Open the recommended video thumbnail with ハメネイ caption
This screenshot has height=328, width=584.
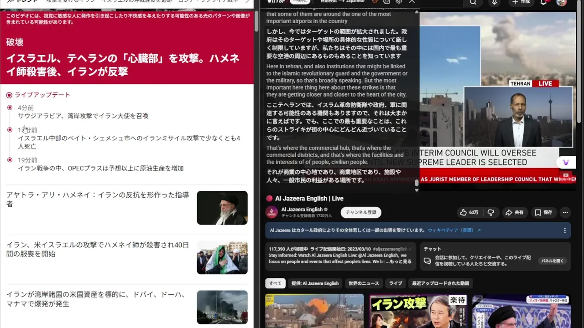tap(521, 311)
